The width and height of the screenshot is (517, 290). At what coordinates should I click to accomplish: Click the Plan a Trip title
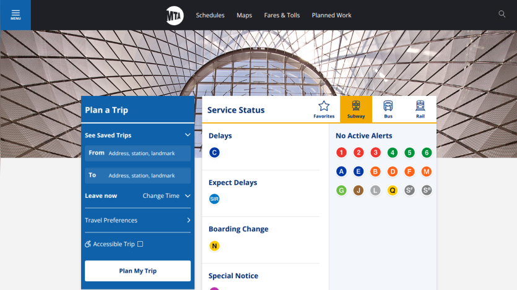coord(106,110)
